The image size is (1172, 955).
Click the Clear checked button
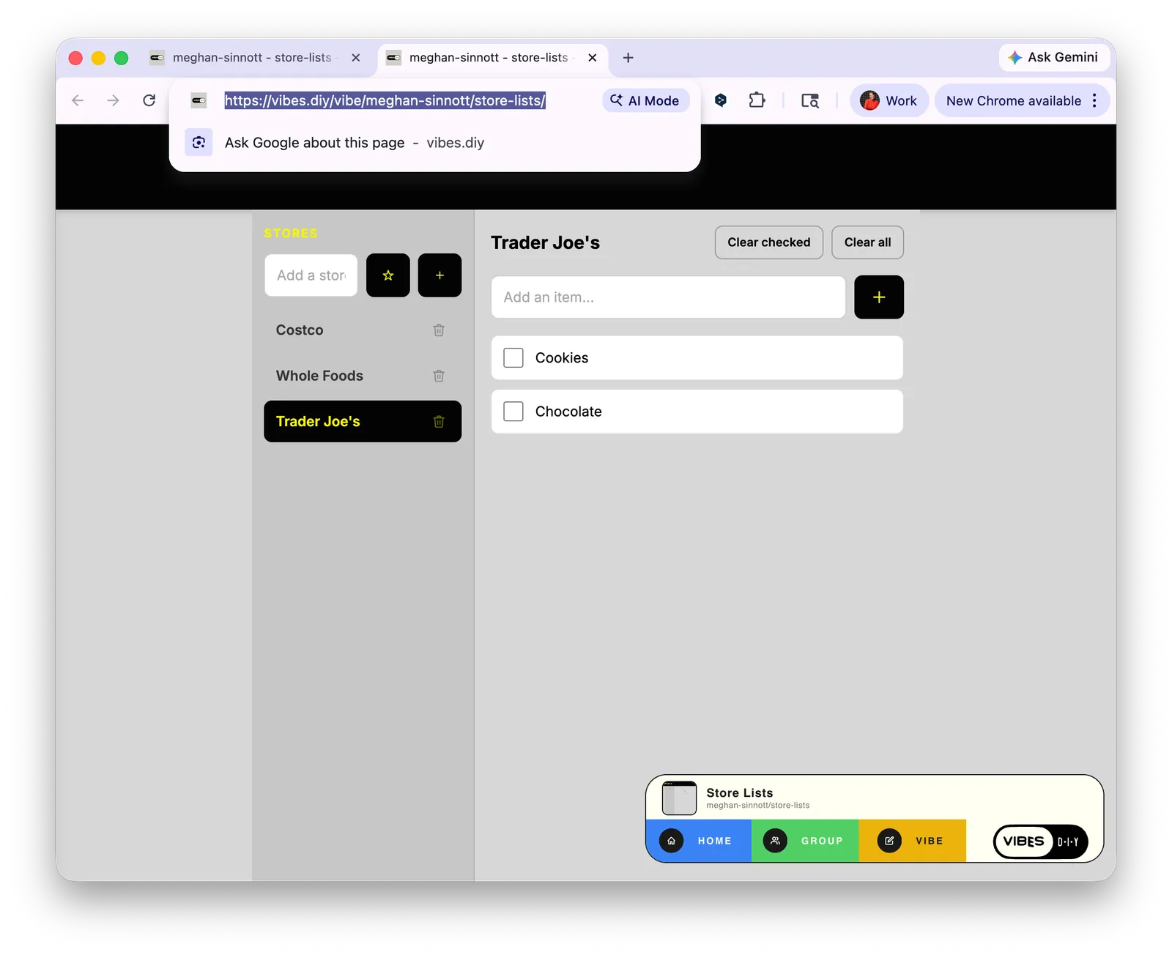click(769, 242)
